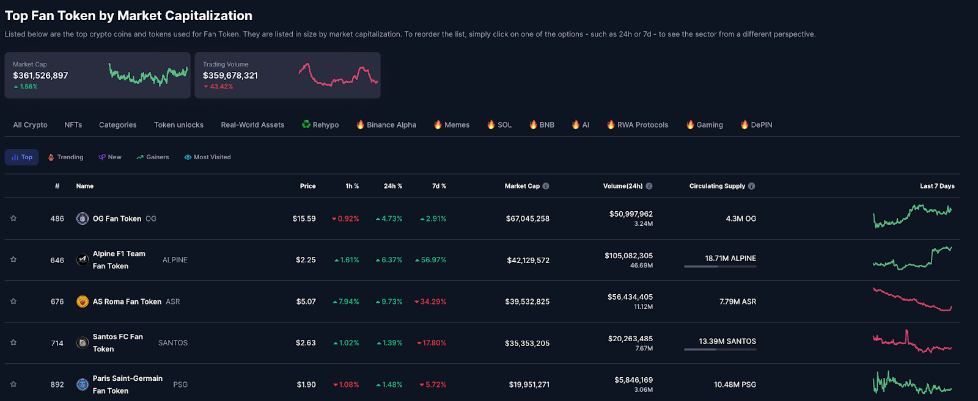Screen dimensions: 978x401
Task: Click the flame icon beside Binance Alpha
Action: point(361,125)
